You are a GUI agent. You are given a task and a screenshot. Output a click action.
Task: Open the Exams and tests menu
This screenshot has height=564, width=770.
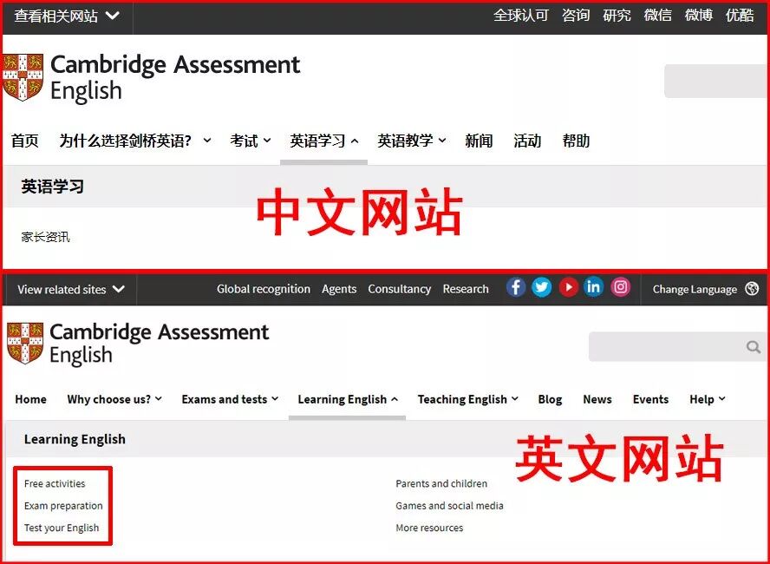[x=230, y=399]
